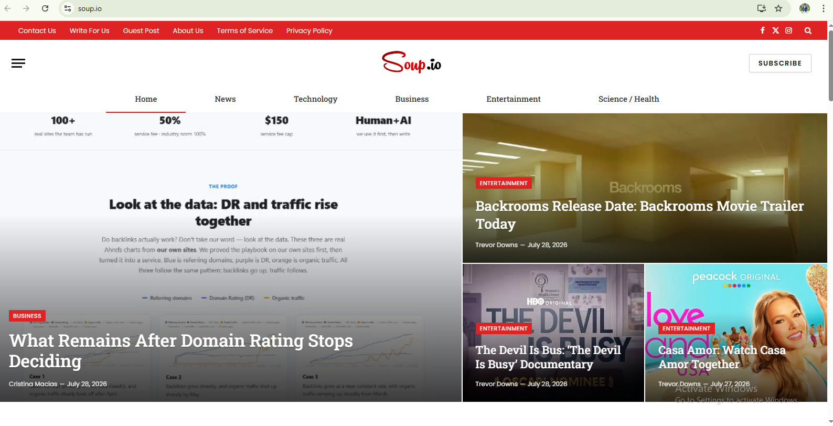Screen dimensions: 833x426
Task: Open the X (Twitter) social icon
Action: [x=775, y=30]
